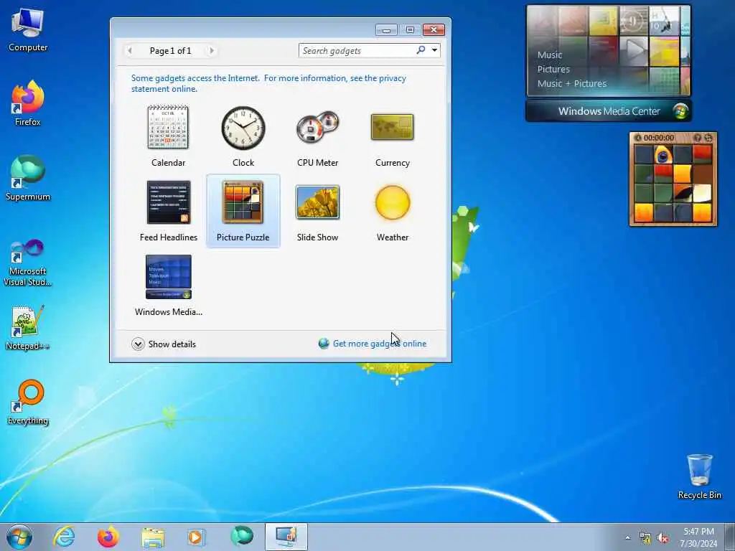The height and width of the screenshot is (551, 735).
Task: Select the Calendar gadget
Action: point(168,136)
